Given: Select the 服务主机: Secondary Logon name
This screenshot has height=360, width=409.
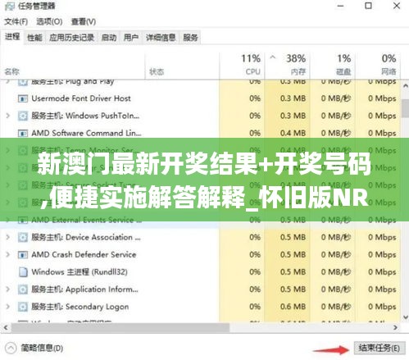Looking at the screenshot, I should pyautogui.click(x=80, y=307).
